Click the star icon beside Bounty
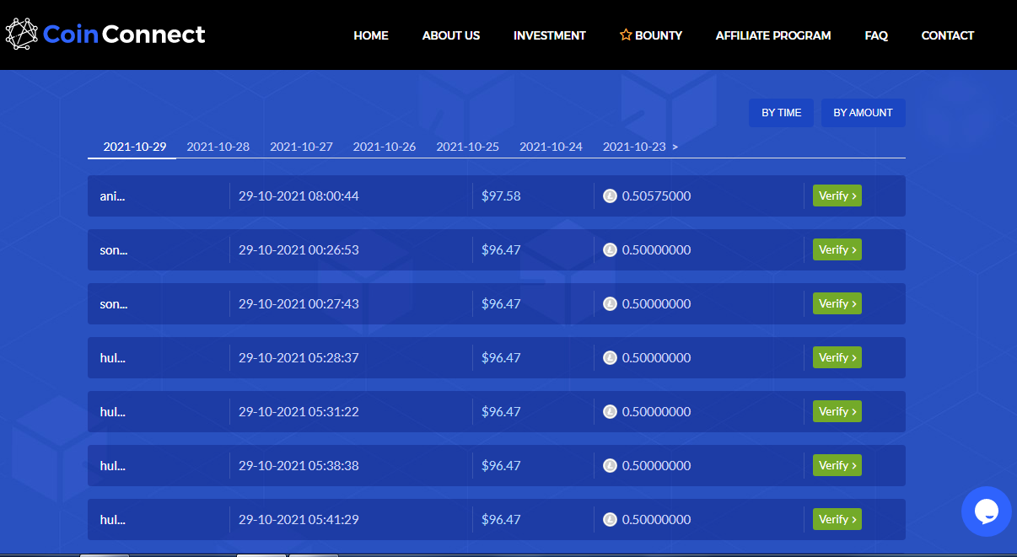The width and height of the screenshot is (1017, 557). (626, 35)
